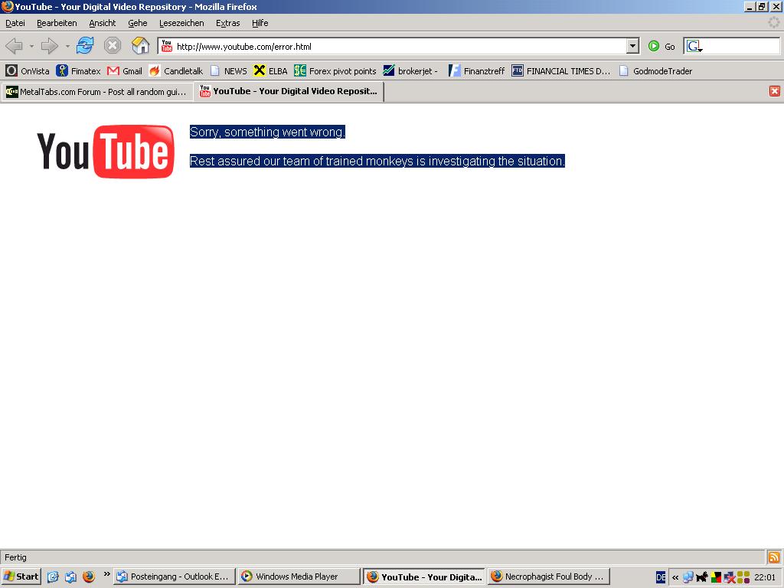Click the YouTube logo on the page
This screenshot has width=784, height=588.
tap(106, 152)
